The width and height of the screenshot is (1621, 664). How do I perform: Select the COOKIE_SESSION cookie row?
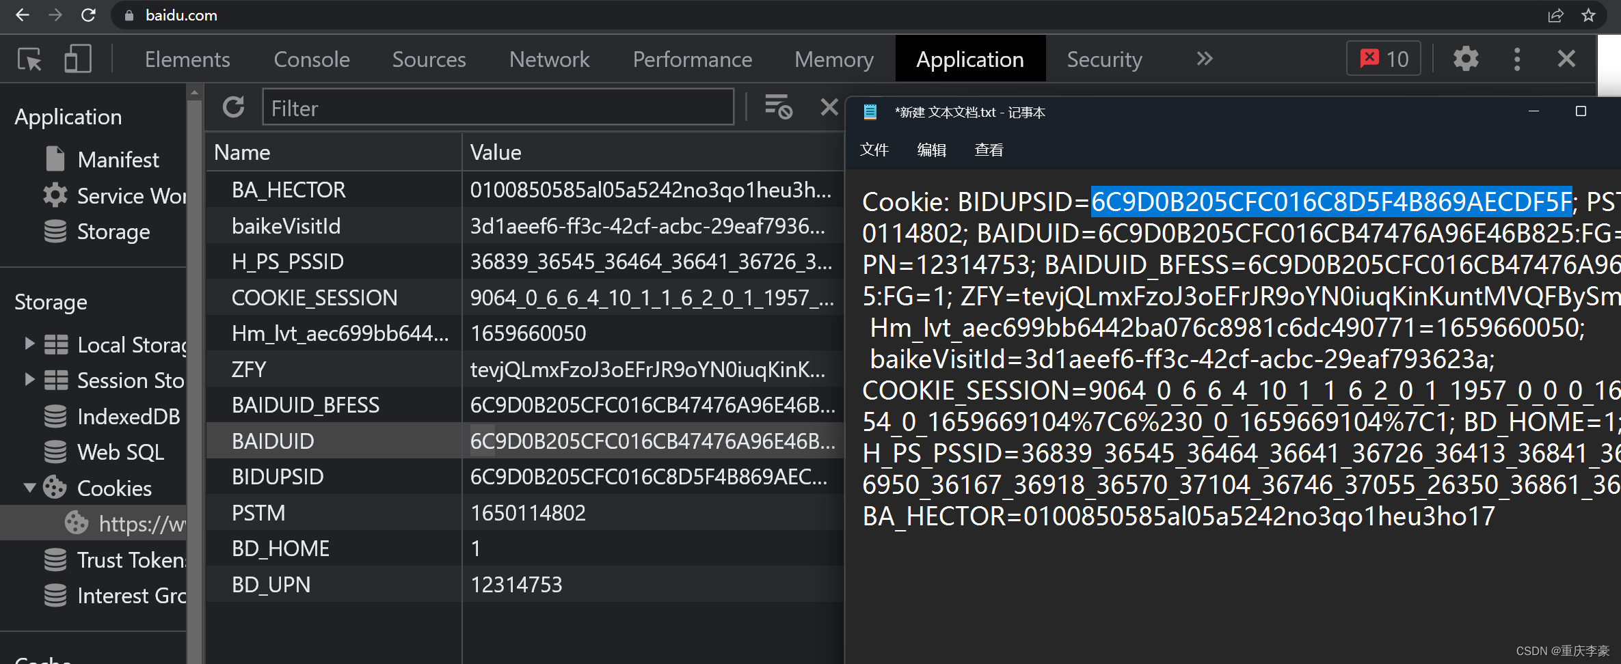tap(525, 297)
